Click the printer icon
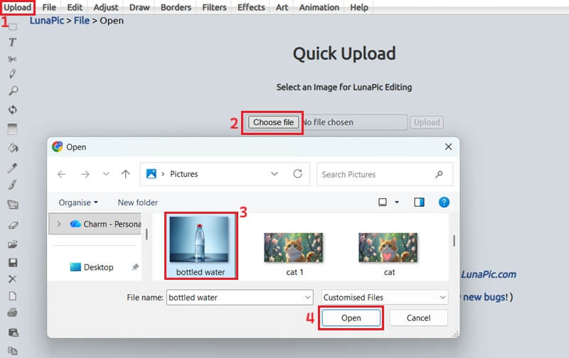The image size is (569, 358). coord(12,313)
